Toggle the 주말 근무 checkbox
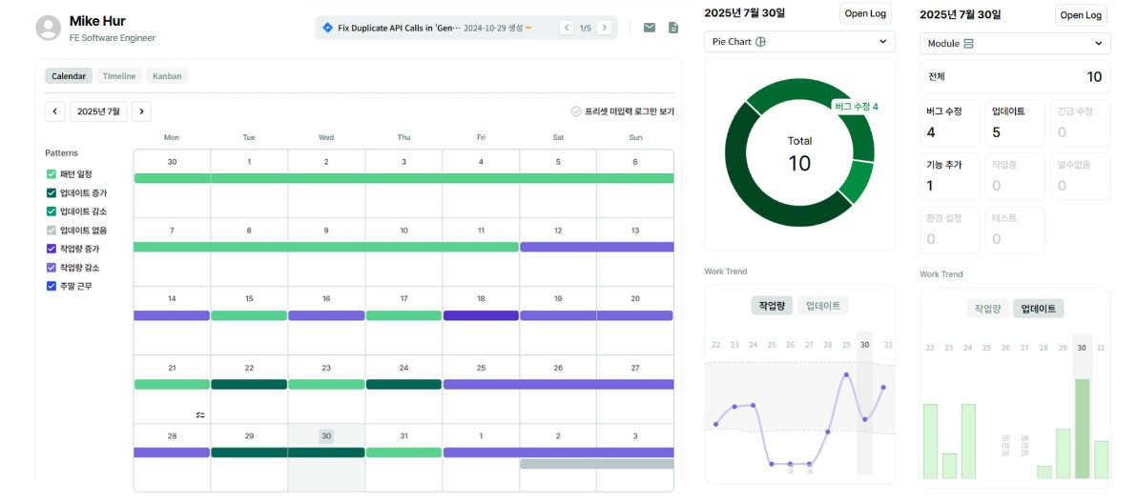The image size is (1137, 503). click(x=51, y=286)
